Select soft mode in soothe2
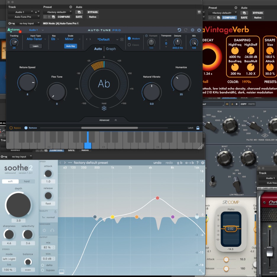Viewport: 277px width, 277px height. 10,181
